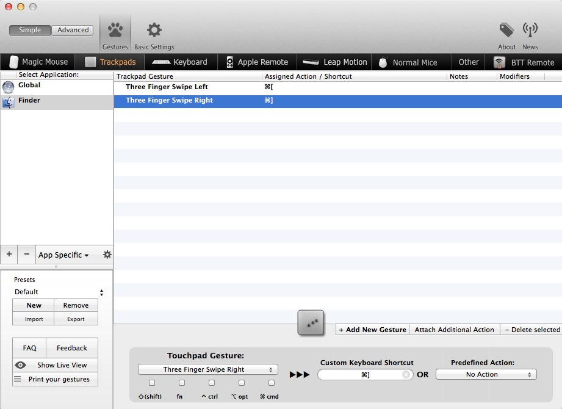Enable the ctrl modifier checkbox
The height and width of the screenshot is (409, 562).
212,383
